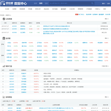The image size is (111, 111).
Task: Focus the stock search input field
Action: [70, 3]
